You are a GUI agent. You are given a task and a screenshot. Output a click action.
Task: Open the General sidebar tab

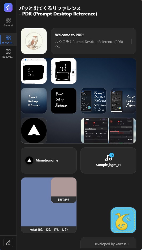(x=8, y=22)
